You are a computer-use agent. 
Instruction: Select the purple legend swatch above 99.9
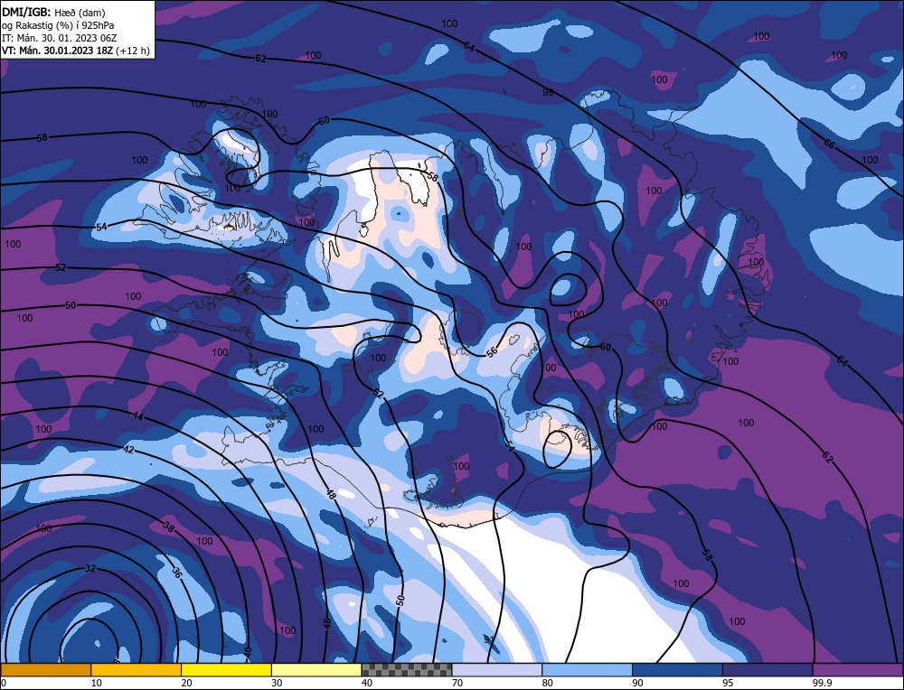[858, 669]
